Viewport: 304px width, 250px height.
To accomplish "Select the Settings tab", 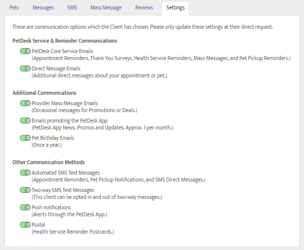I will click(x=175, y=8).
